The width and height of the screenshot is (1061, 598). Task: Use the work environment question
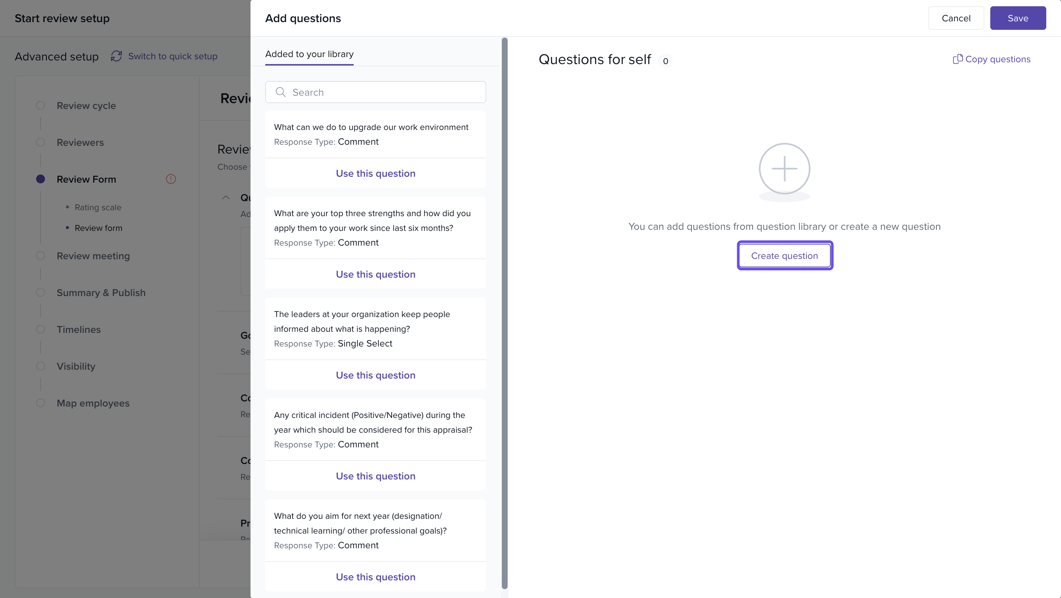point(375,173)
